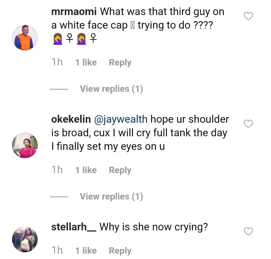Go to okekelin's profile via username

pos(71,119)
